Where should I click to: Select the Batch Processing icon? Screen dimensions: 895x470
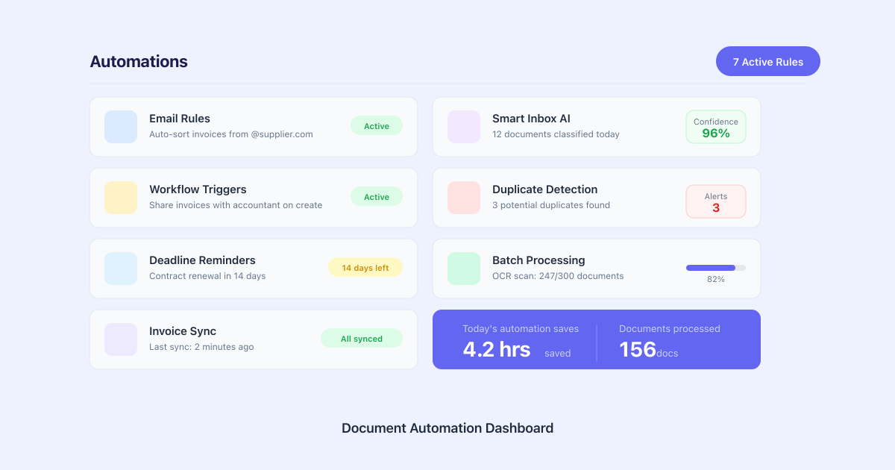pos(463,269)
